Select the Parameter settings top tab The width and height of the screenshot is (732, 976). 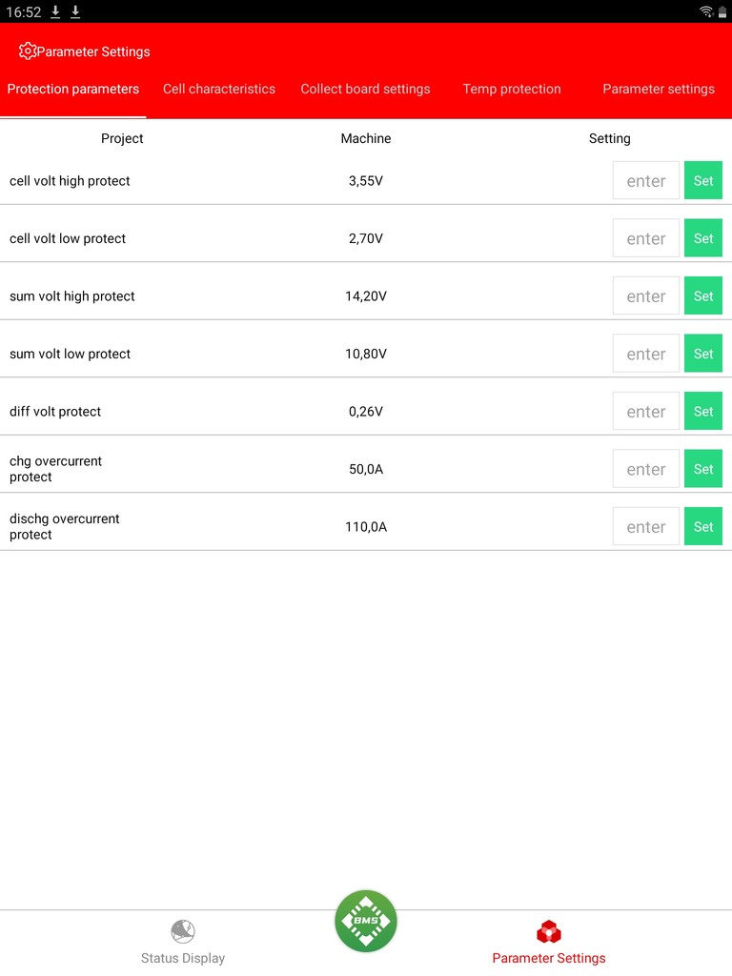tap(659, 89)
